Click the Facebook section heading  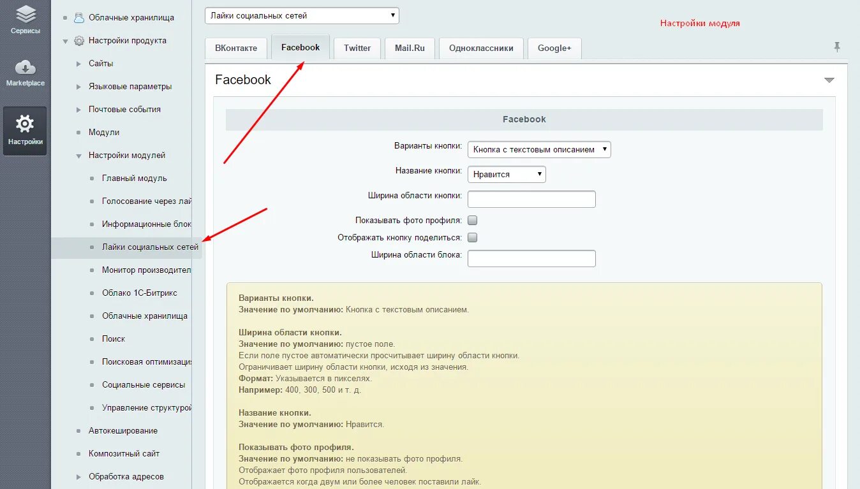[x=243, y=80]
